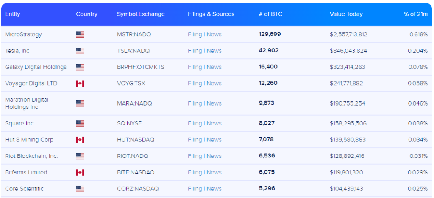Click the US flag for Galaxy Digital
Viewport: 434px width, 198px height.
click(x=80, y=67)
